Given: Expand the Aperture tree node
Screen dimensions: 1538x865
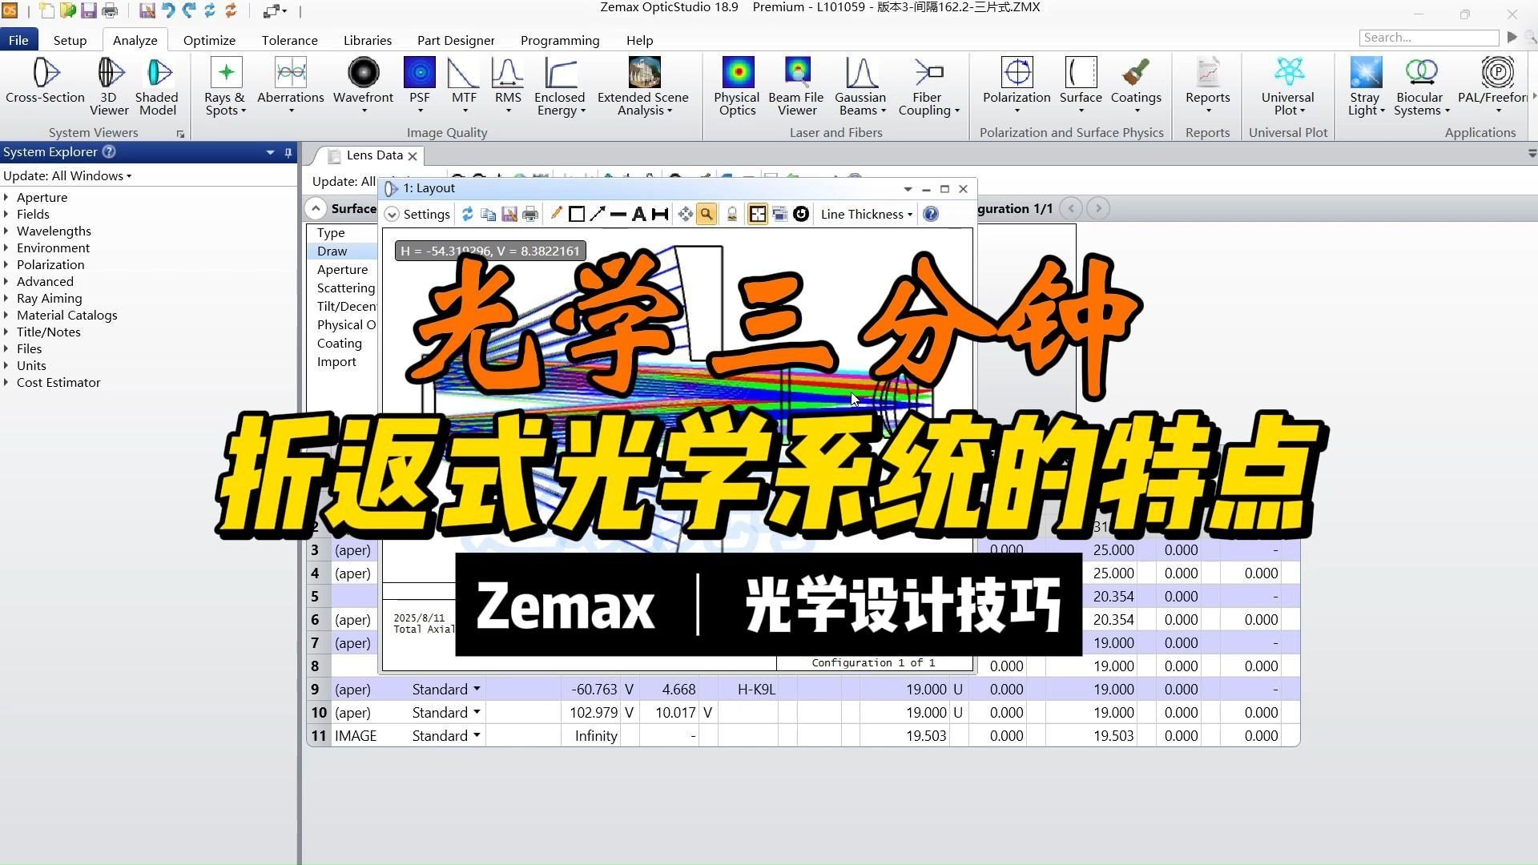Looking at the screenshot, I should [x=6, y=197].
